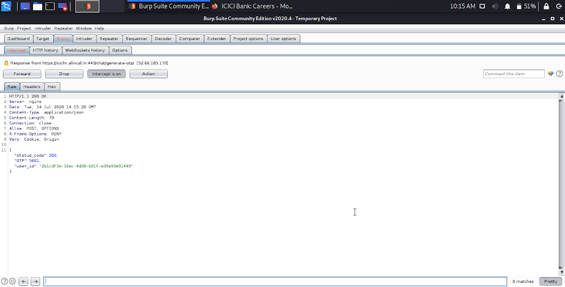Click the display icon next to the clock

[x=482, y=6]
